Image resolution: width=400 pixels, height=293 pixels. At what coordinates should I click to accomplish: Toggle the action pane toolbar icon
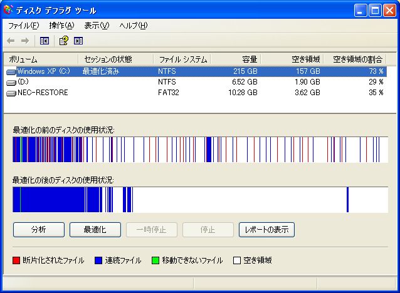point(78,41)
